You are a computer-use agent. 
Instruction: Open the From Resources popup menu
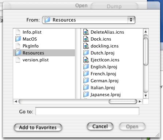tap(89, 20)
